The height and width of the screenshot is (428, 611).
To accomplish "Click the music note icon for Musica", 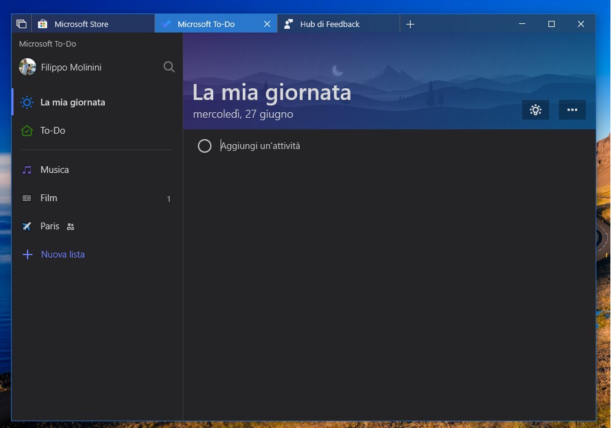I will [27, 170].
